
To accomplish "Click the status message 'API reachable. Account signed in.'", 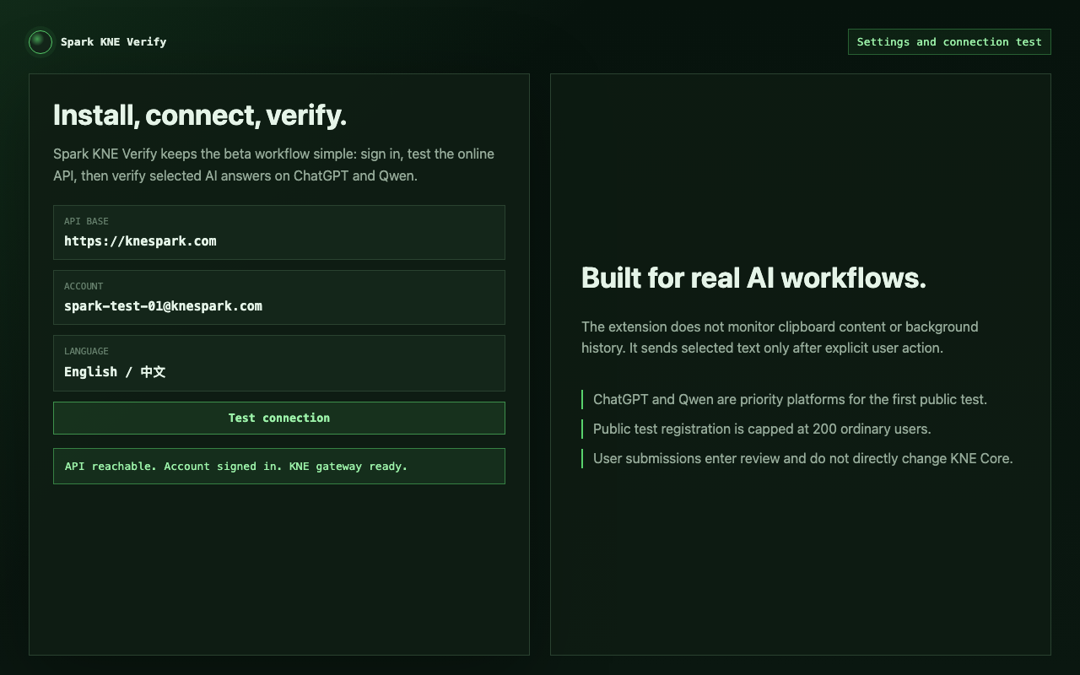I will point(279,467).
